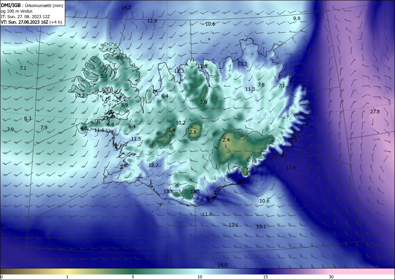
Task: Click the color scale tick label 10
Action: click(x=199, y=277)
